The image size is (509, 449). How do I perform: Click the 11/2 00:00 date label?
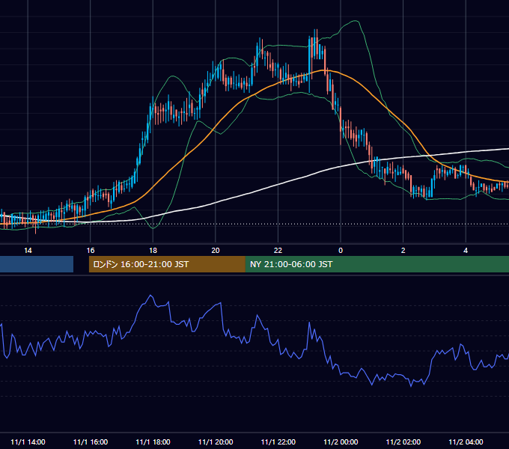pos(341,442)
